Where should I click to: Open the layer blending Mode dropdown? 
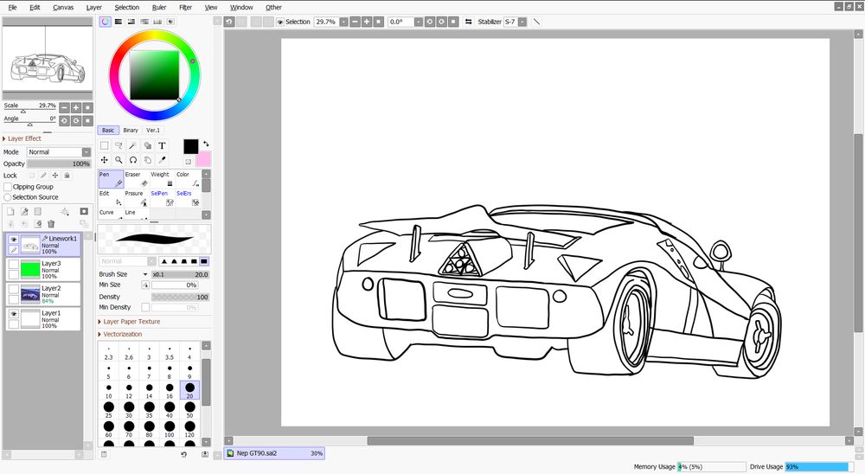point(58,152)
